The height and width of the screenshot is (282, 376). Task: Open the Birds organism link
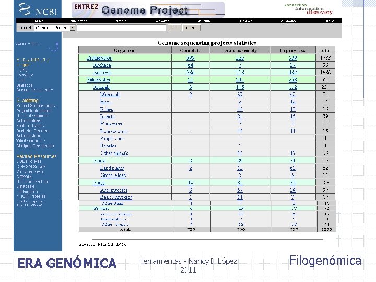point(105,102)
